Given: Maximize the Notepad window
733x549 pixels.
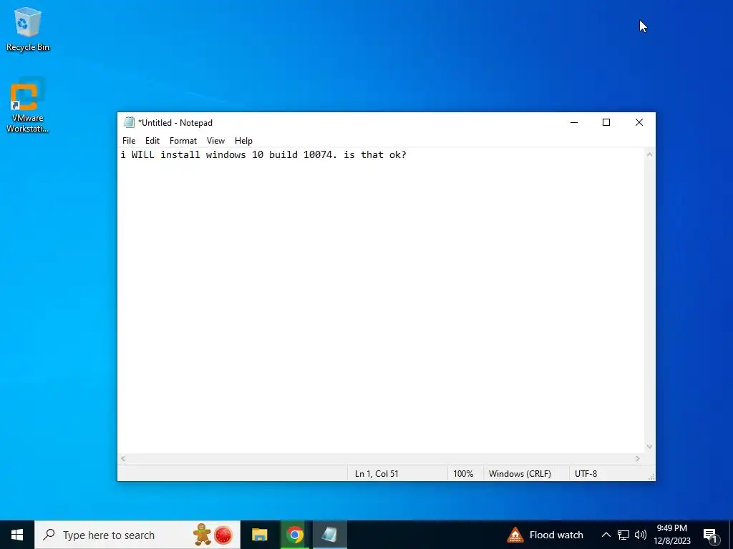Looking at the screenshot, I should [606, 122].
